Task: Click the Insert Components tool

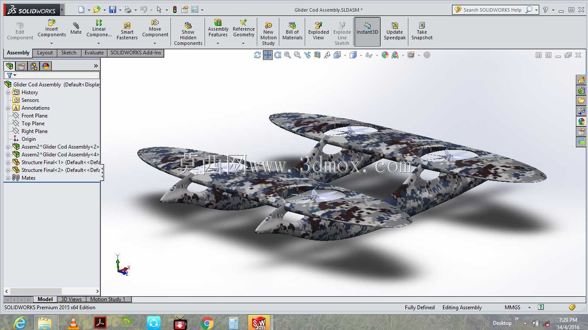Action: (51, 28)
